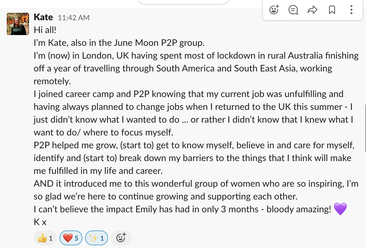Image resolution: width=366 pixels, height=248 pixels.
Task: Click the sender name Kate
Action: click(44, 17)
